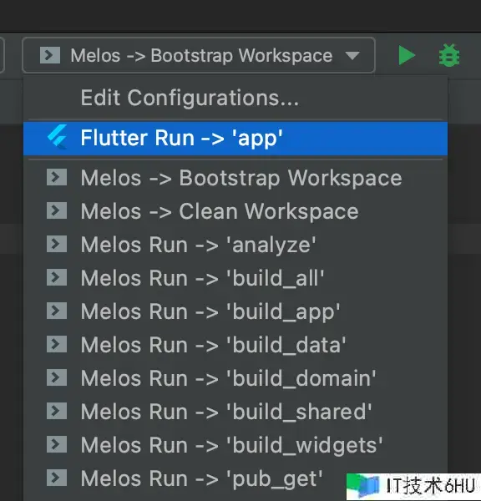Click terminal icon beside 'build_all' entry

click(x=57, y=277)
